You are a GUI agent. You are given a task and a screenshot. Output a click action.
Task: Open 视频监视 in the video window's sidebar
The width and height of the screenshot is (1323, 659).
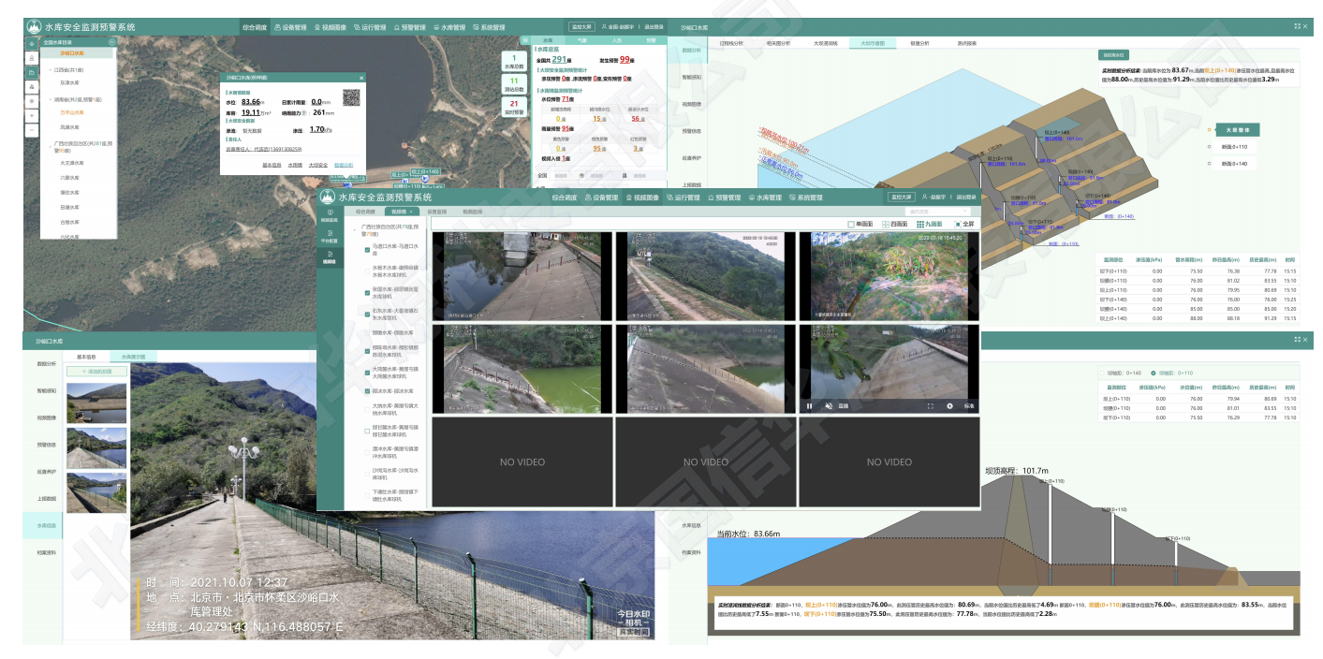[330, 215]
